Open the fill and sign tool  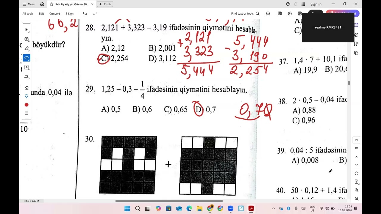(26, 77)
